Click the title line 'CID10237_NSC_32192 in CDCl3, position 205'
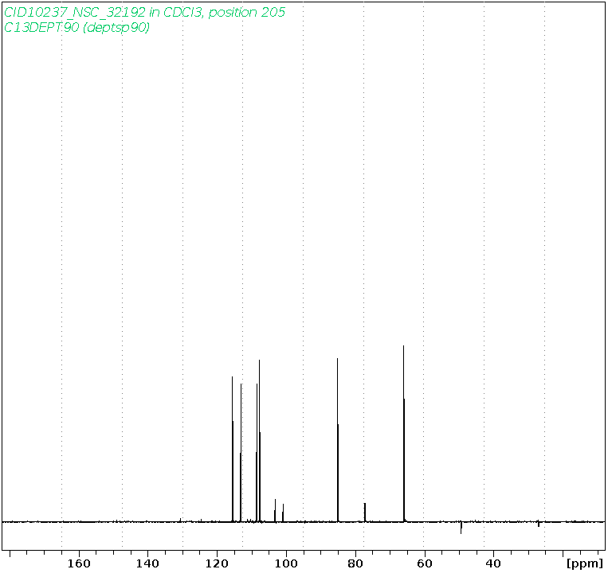Image resolution: width=608 pixels, height=573 pixels. (x=144, y=13)
